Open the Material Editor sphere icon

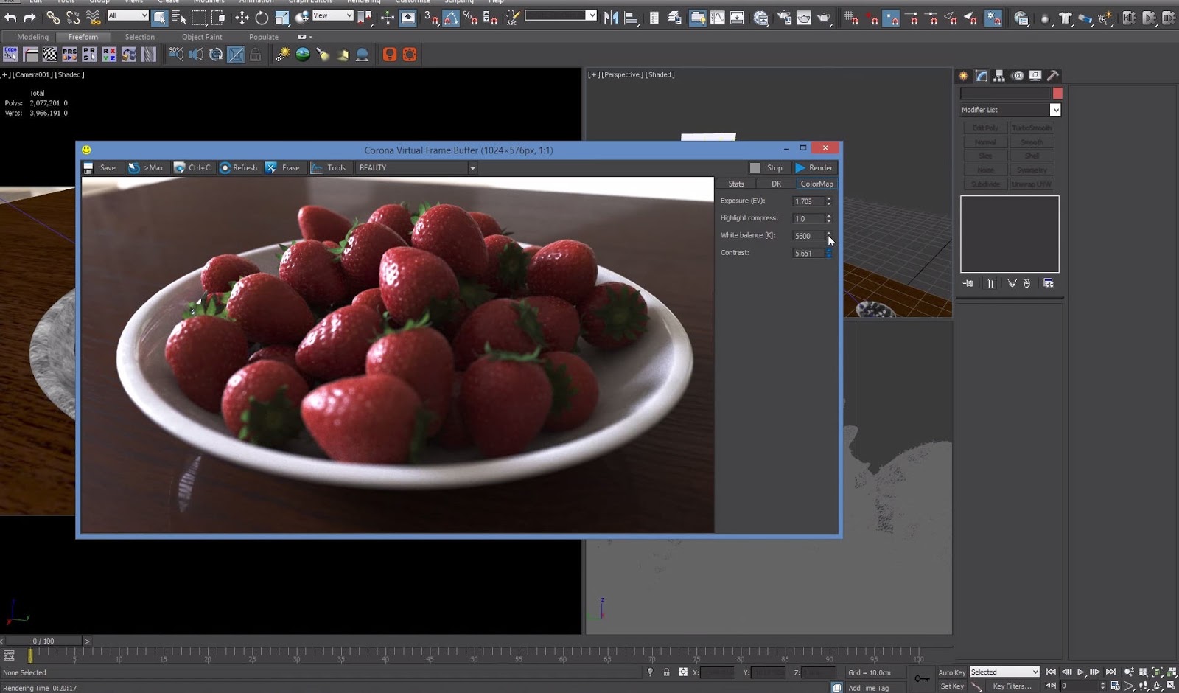761,18
